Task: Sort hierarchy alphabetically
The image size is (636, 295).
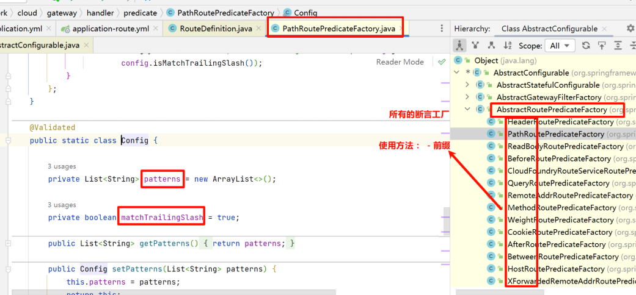Action: [x=508, y=46]
